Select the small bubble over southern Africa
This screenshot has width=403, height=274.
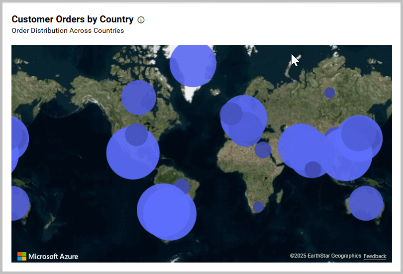point(258,207)
